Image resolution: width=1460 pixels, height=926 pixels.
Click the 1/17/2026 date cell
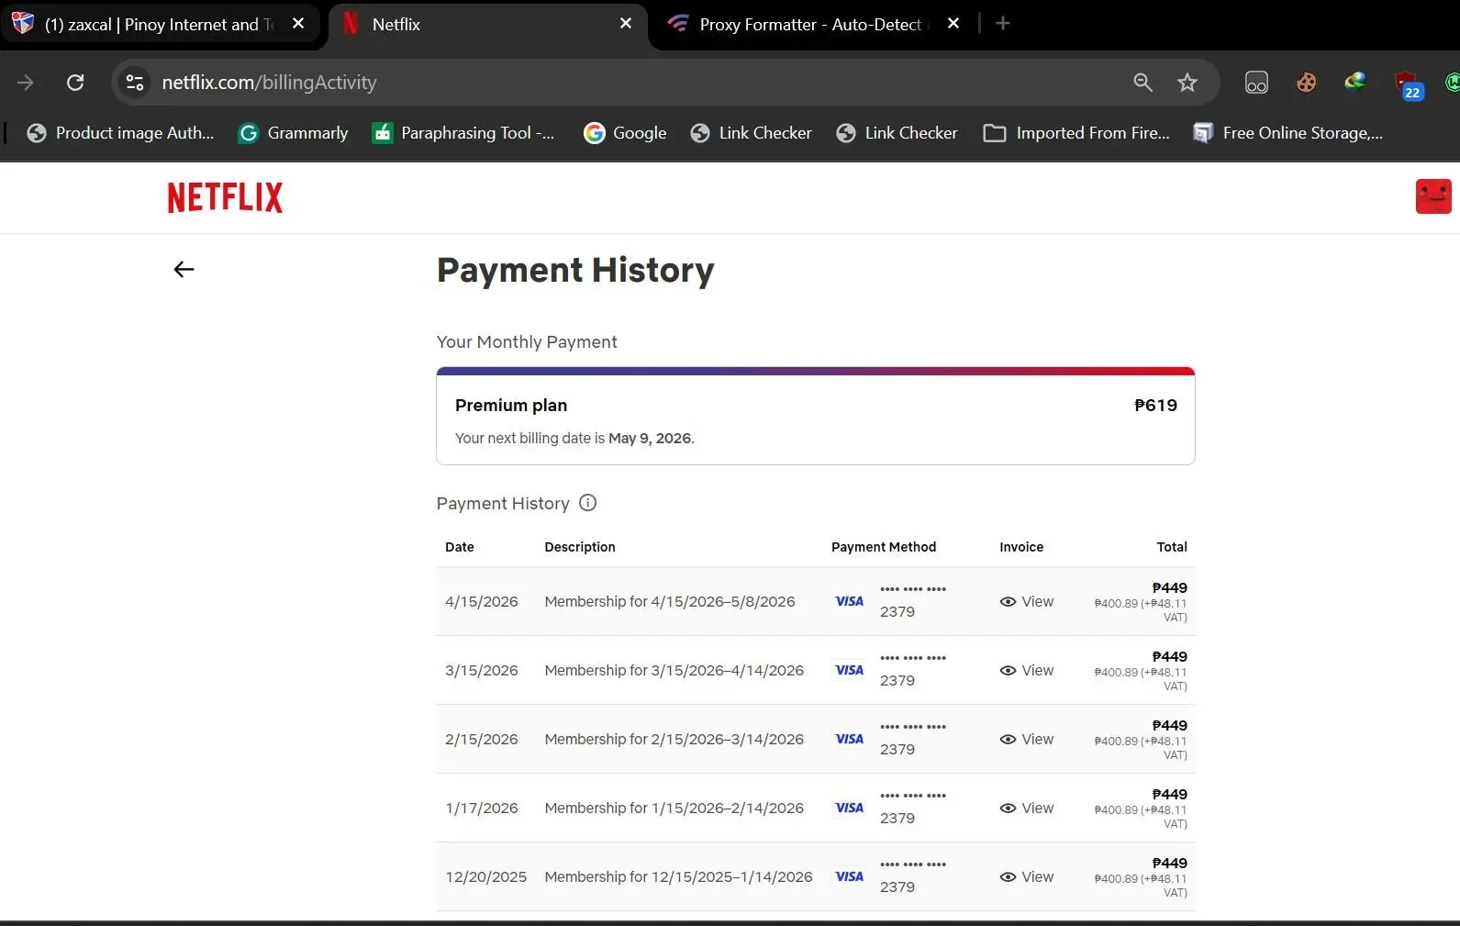click(482, 809)
